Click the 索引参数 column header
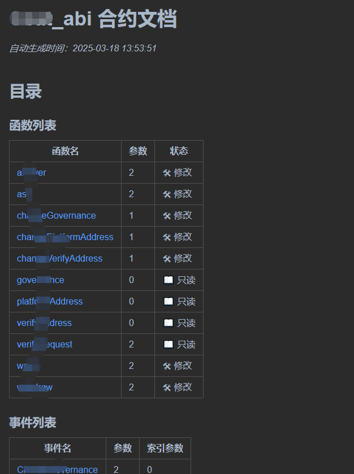354x474 pixels. 165,448
